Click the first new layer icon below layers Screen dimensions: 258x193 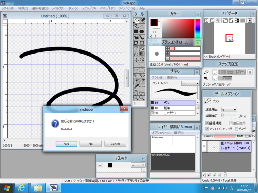click(204, 175)
